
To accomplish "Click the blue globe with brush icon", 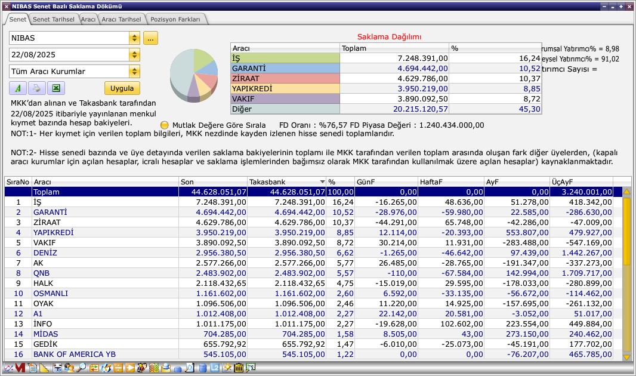I will tap(106, 368).
